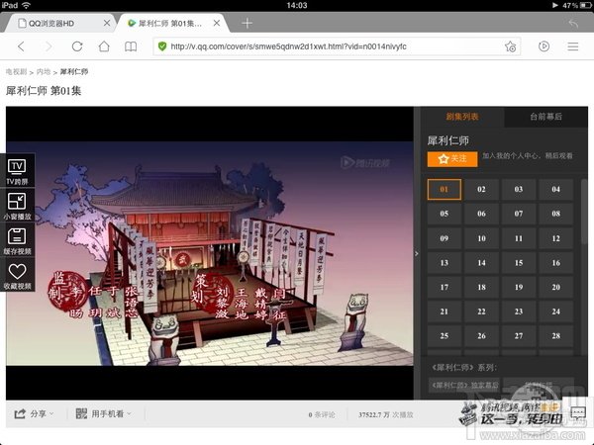The image size is (594, 445).
Task: Choose episode 24
Action: 555,311
